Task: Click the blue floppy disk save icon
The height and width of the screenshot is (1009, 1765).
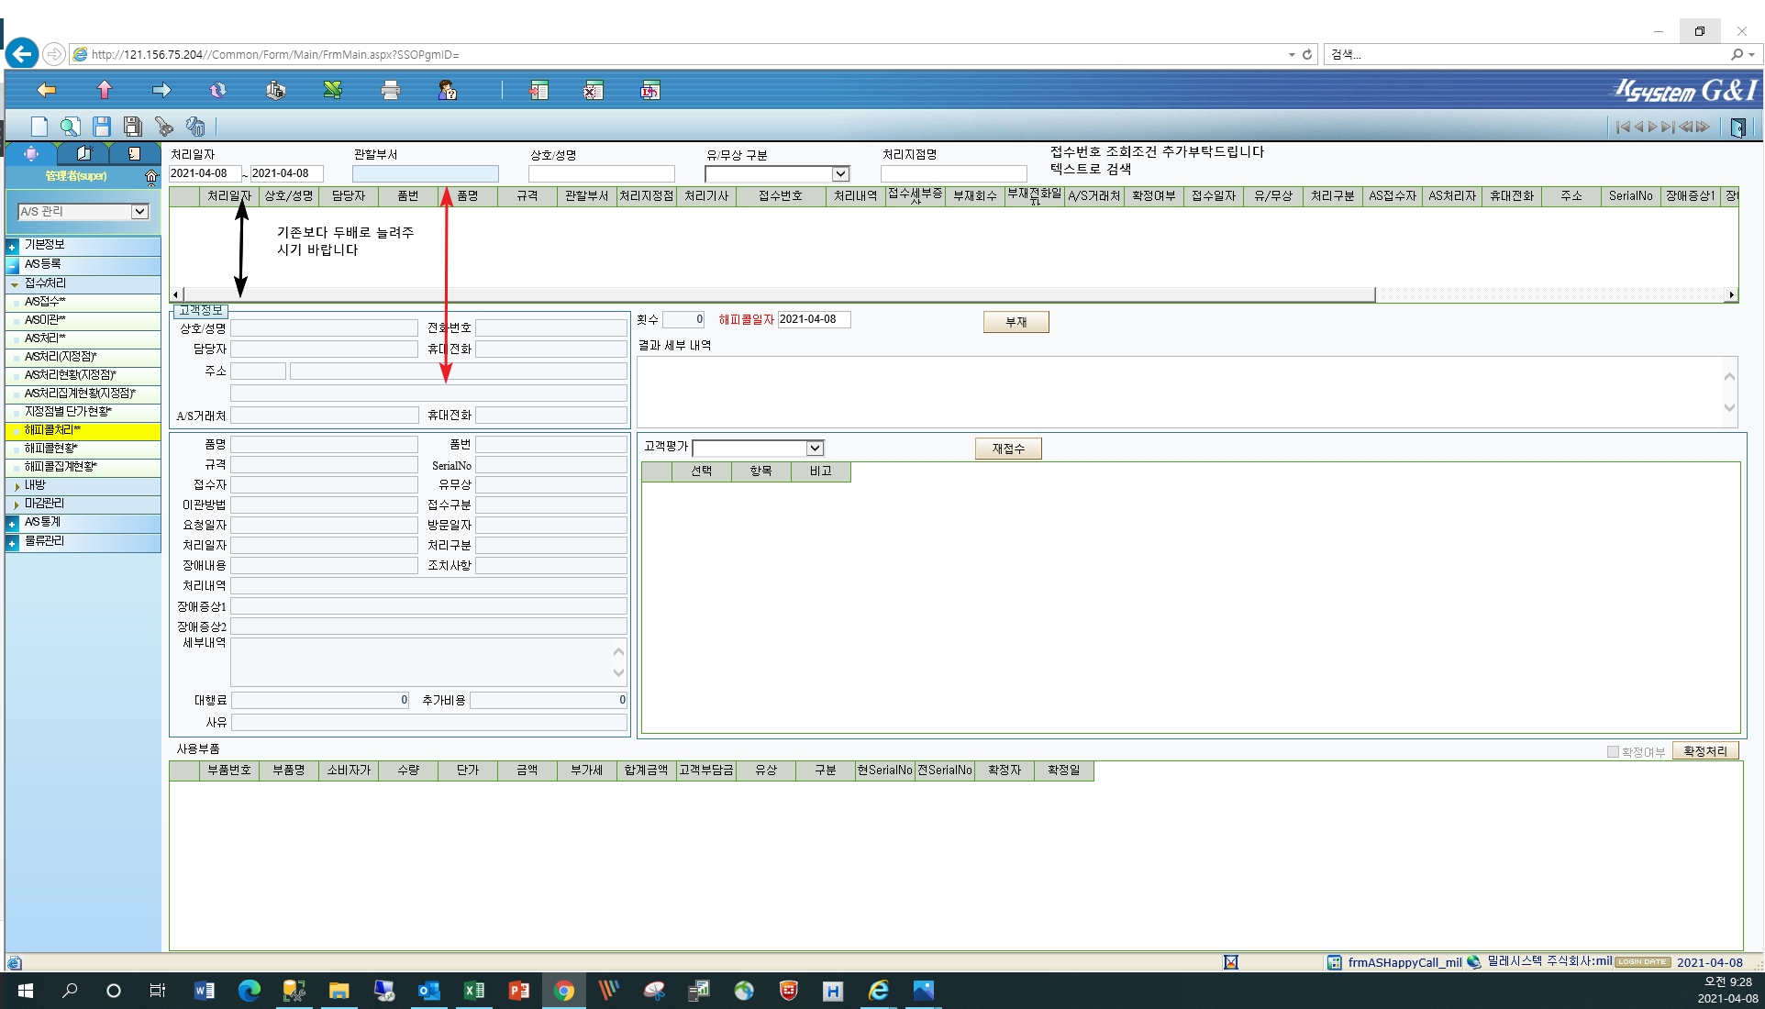Action: tap(102, 127)
